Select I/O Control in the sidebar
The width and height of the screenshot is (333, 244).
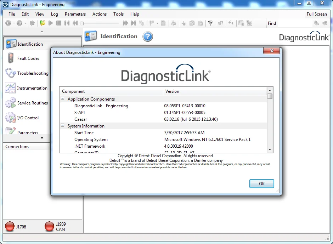coord(27,118)
